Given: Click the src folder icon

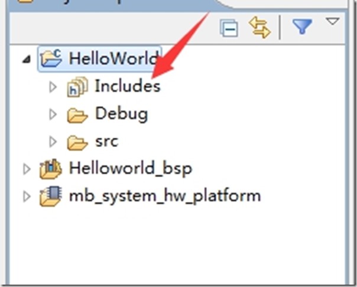Looking at the screenshot, I should tap(77, 142).
